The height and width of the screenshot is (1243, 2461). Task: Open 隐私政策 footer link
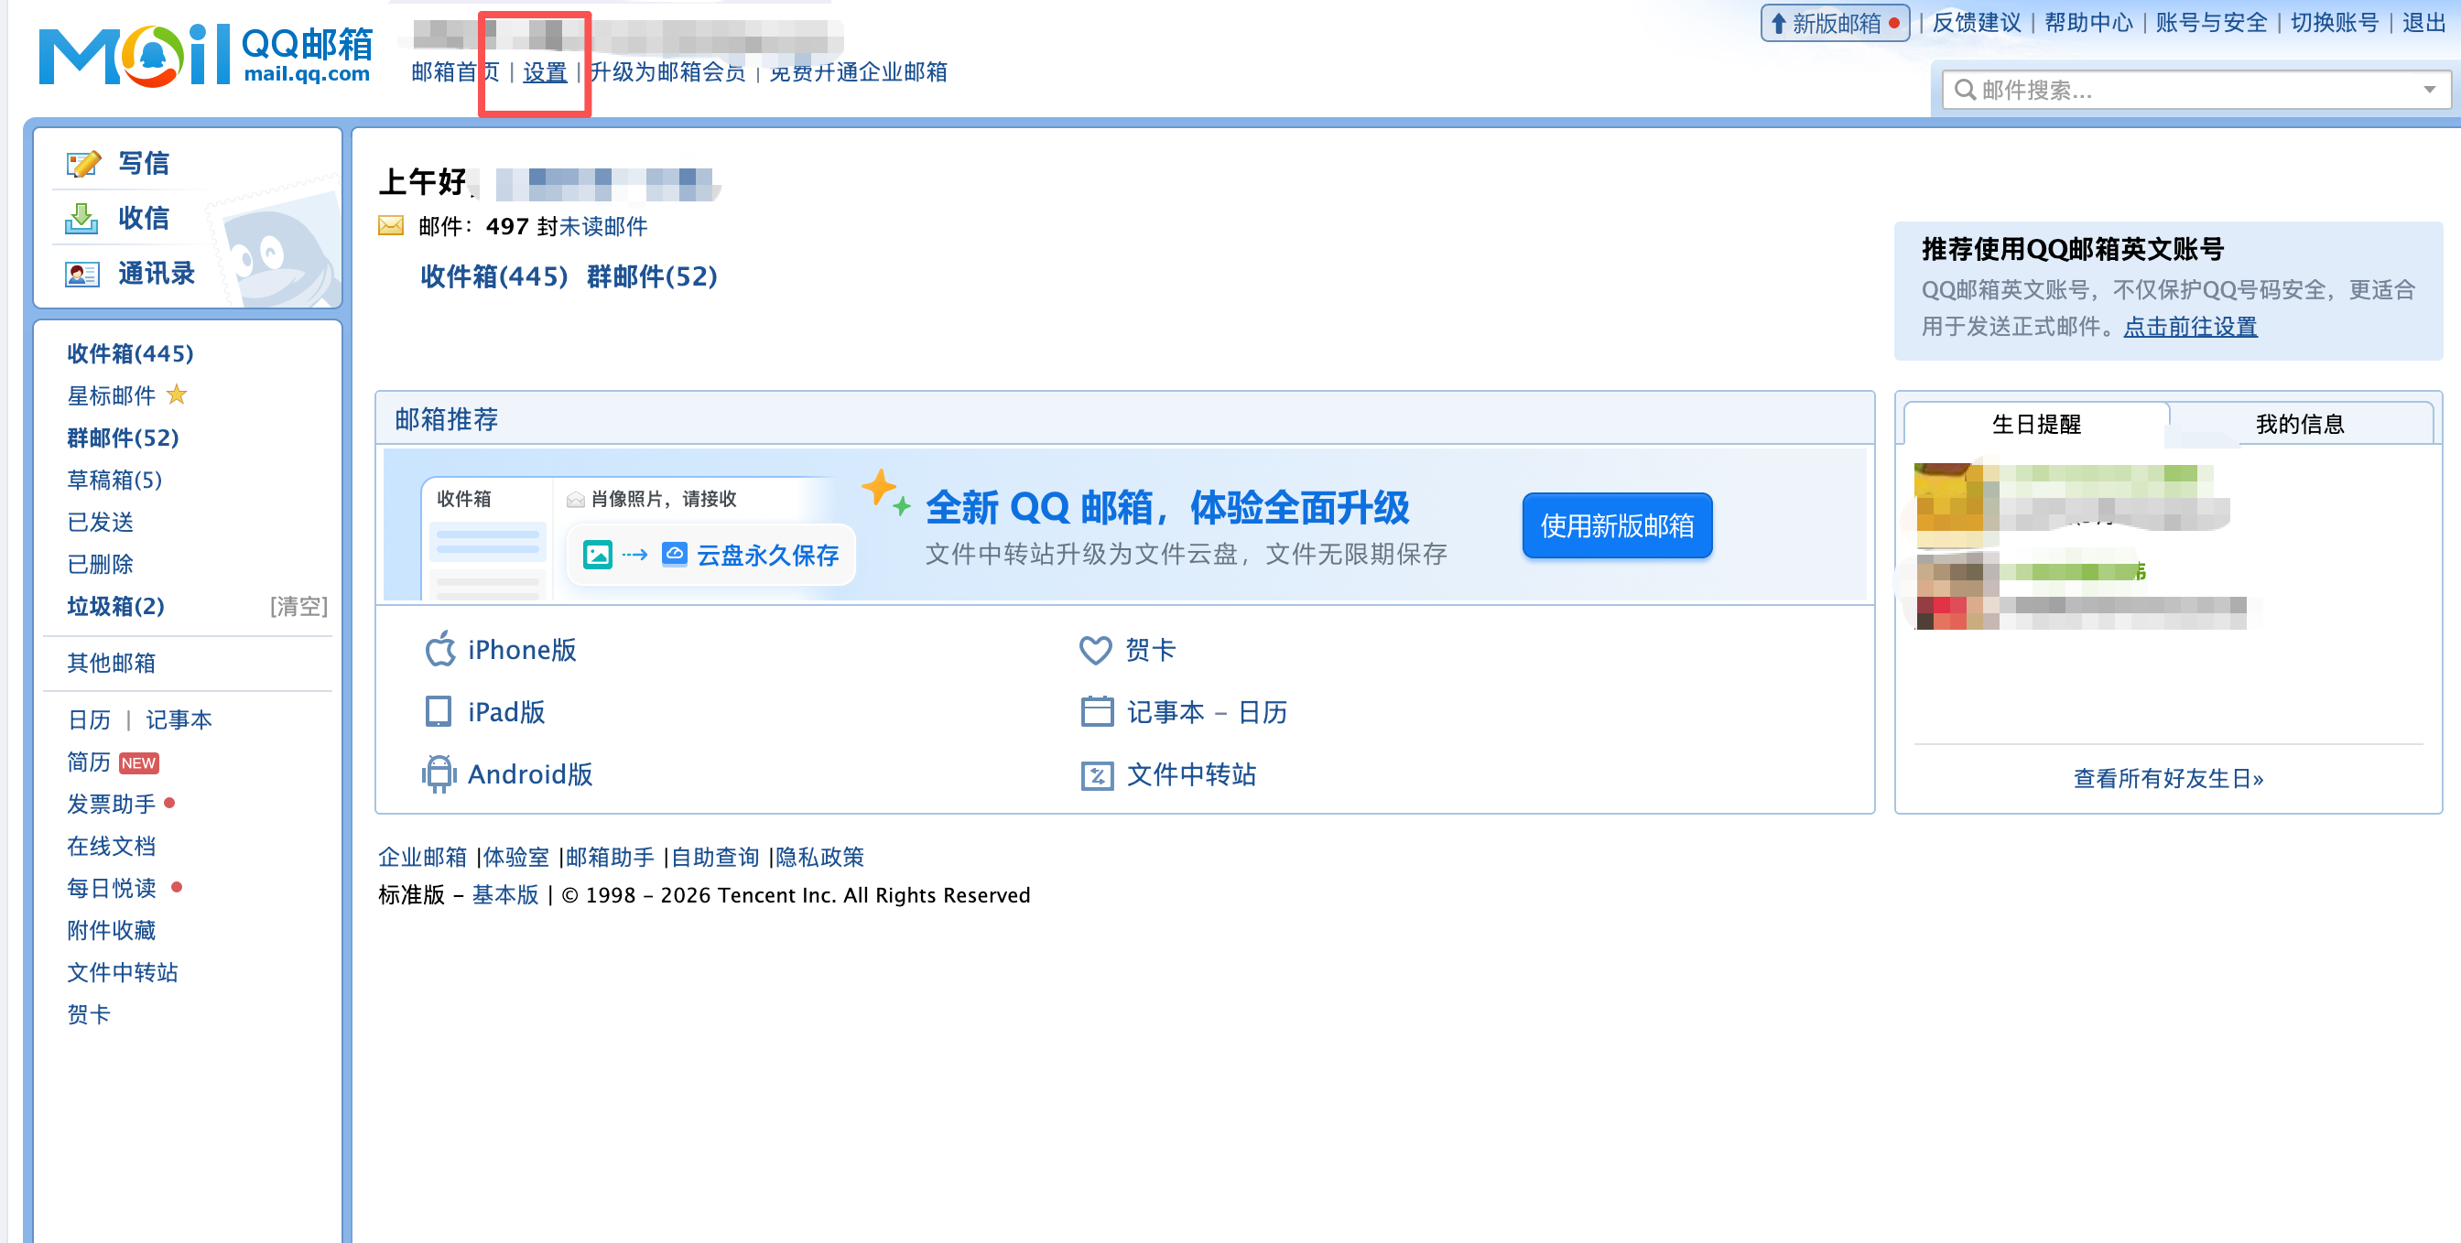click(x=819, y=857)
